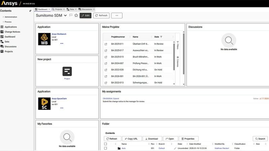Image resolution: width=269 pixels, height=151 pixels.
Task: Open the Filters side panel in Meine Projekte
Action: point(178,45)
